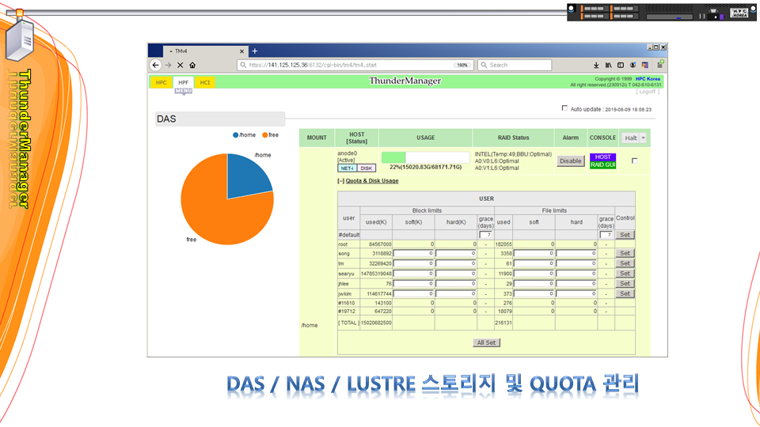Click song's file soft limit field
Viewport: 760px width, 427px height.
tap(534, 253)
